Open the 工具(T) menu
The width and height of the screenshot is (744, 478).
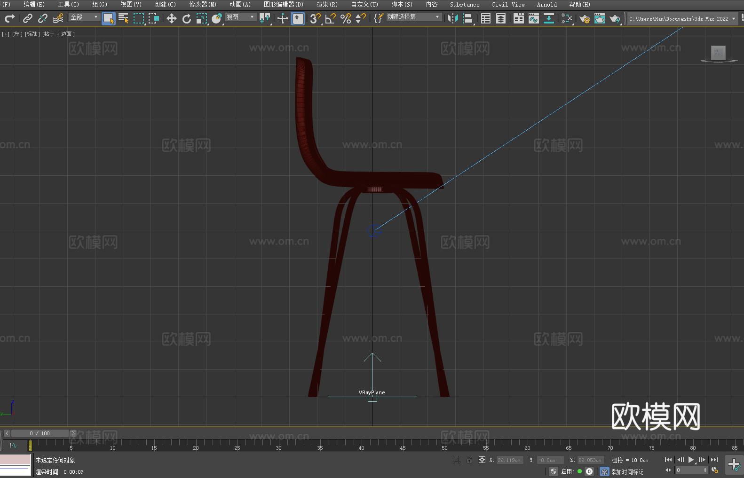[x=68, y=4]
